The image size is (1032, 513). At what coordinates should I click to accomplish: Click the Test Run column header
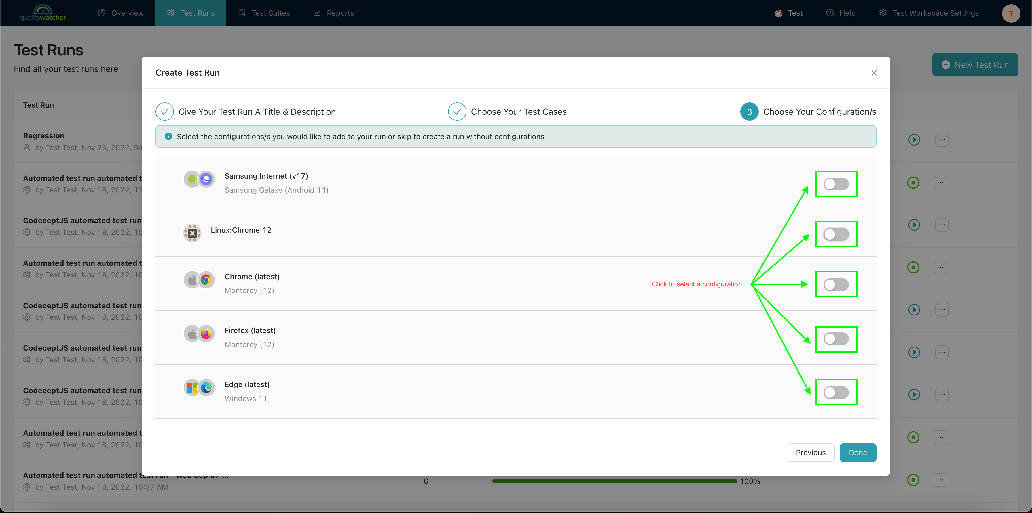click(39, 105)
